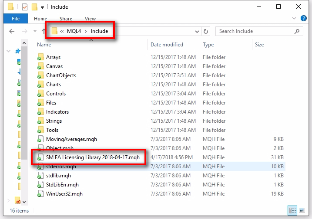The width and height of the screenshot is (312, 219).
Task: Switch to Details view in the status bar
Action: (x=292, y=210)
